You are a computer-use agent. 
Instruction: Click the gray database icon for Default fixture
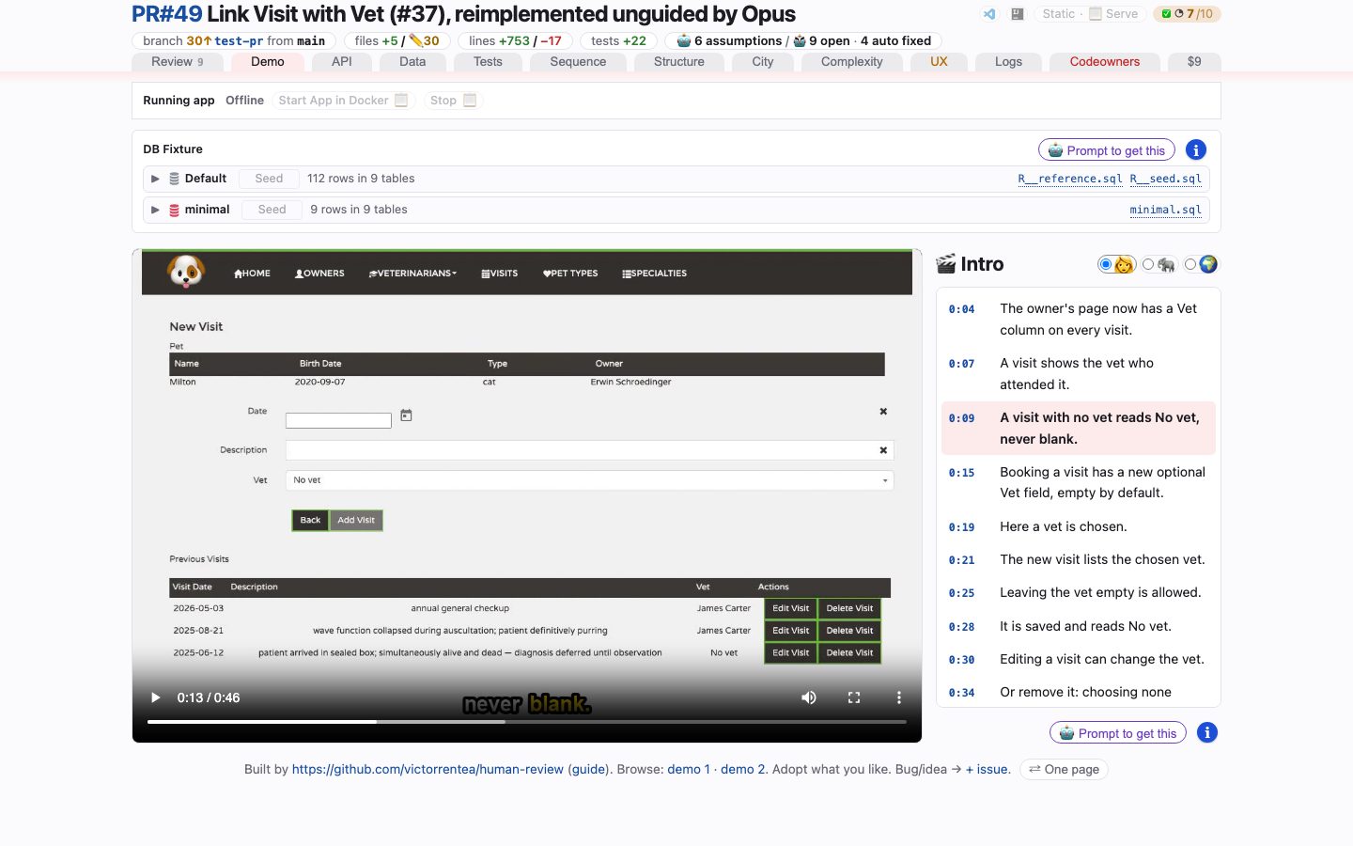(x=174, y=179)
